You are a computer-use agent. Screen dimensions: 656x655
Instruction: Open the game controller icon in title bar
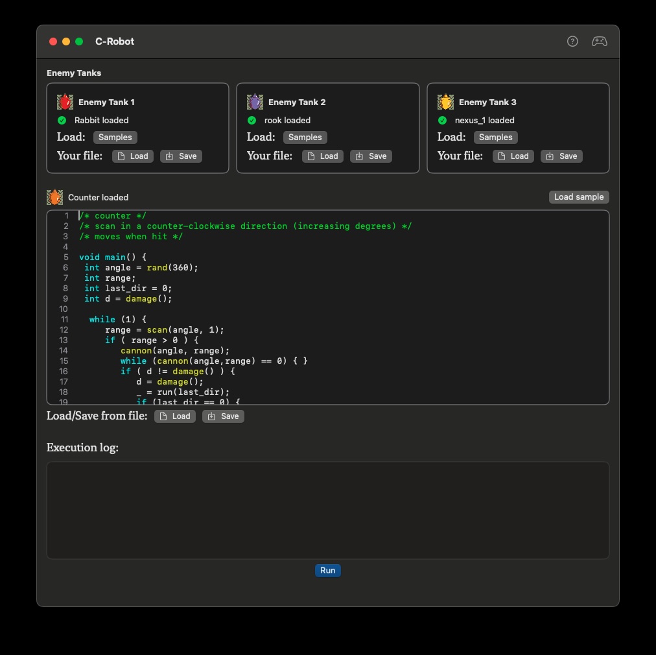pyautogui.click(x=599, y=42)
